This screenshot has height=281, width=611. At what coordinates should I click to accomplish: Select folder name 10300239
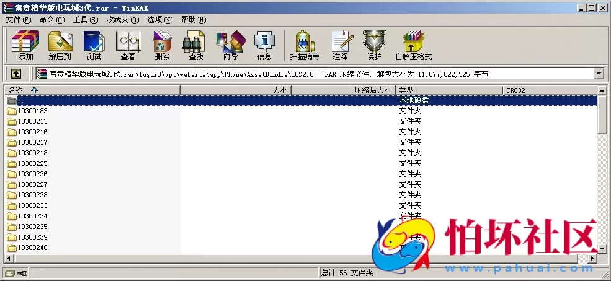(x=33, y=237)
